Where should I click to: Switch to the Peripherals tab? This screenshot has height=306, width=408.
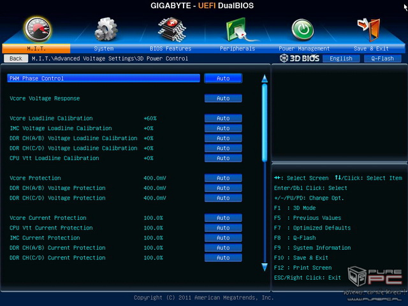(x=237, y=48)
